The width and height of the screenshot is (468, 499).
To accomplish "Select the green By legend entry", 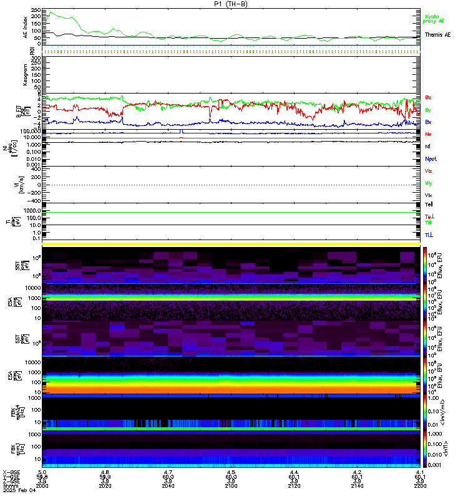I will (428, 110).
